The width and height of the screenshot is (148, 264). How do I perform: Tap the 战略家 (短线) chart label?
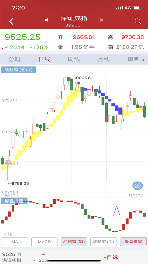click(x=18, y=70)
